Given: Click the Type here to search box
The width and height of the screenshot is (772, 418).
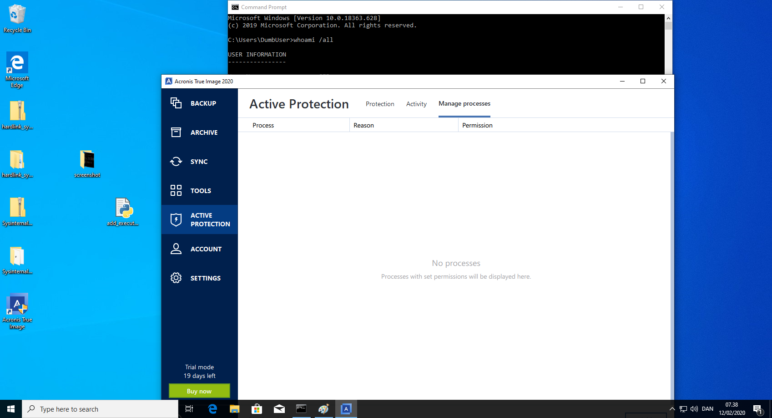Looking at the screenshot, I should click(x=100, y=409).
